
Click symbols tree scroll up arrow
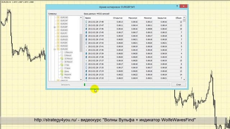click(81, 18)
